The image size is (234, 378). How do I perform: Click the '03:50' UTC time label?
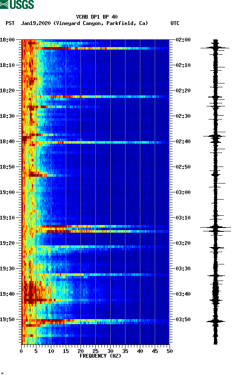(183, 320)
